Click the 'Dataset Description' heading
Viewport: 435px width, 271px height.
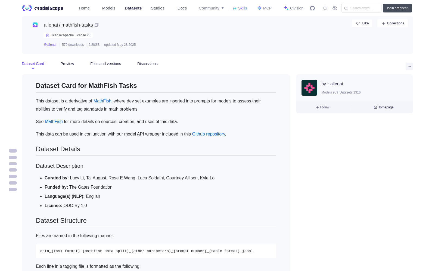(60, 166)
